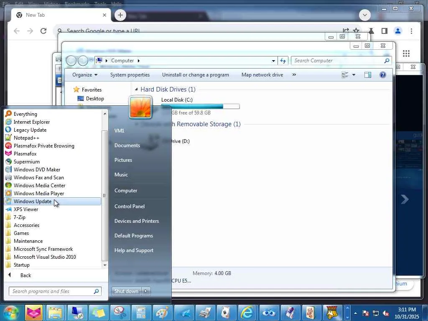The width and height of the screenshot is (428, 321).
Task: Open Computer from Start menu right pane
Action: (x=125, y=190)
